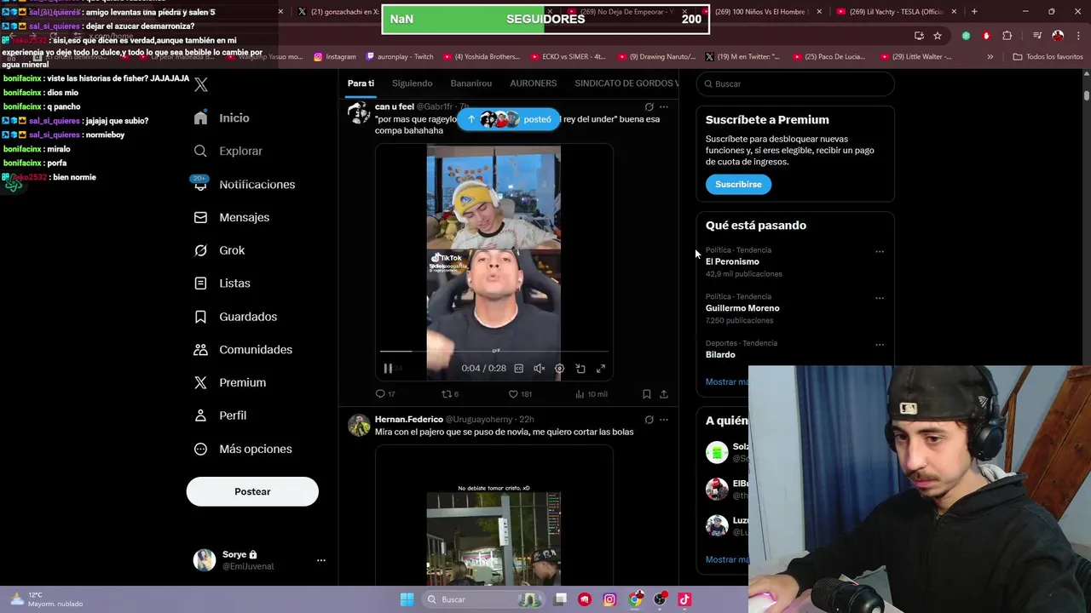Repost can u feel's post
This screenshot has width=1091, height=613.
tap(450, 394)
